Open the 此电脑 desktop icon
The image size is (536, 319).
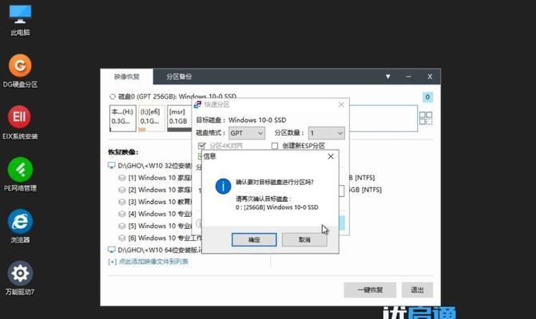pyautogui.click(x=20, y=19)
